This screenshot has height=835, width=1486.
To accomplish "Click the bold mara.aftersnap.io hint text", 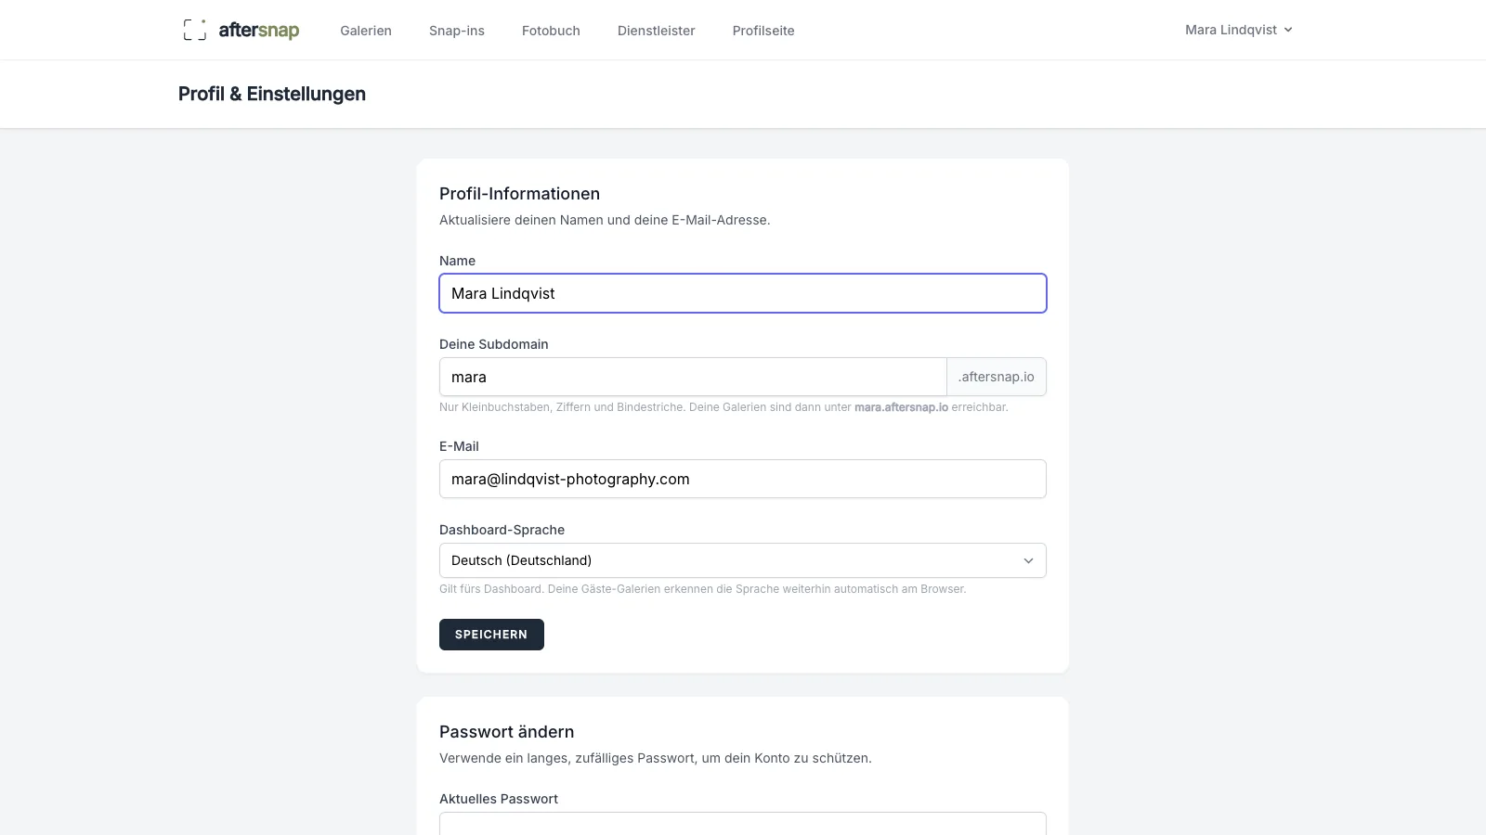I will point(901,407).
